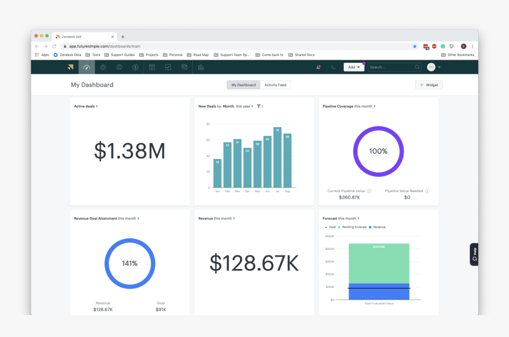
Task: Click info icon beside Pipeline Value Needed
Action: click(x=427, y=191)
